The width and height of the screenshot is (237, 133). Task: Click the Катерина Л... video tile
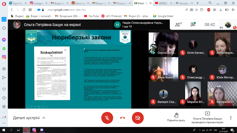coord(222,94)
